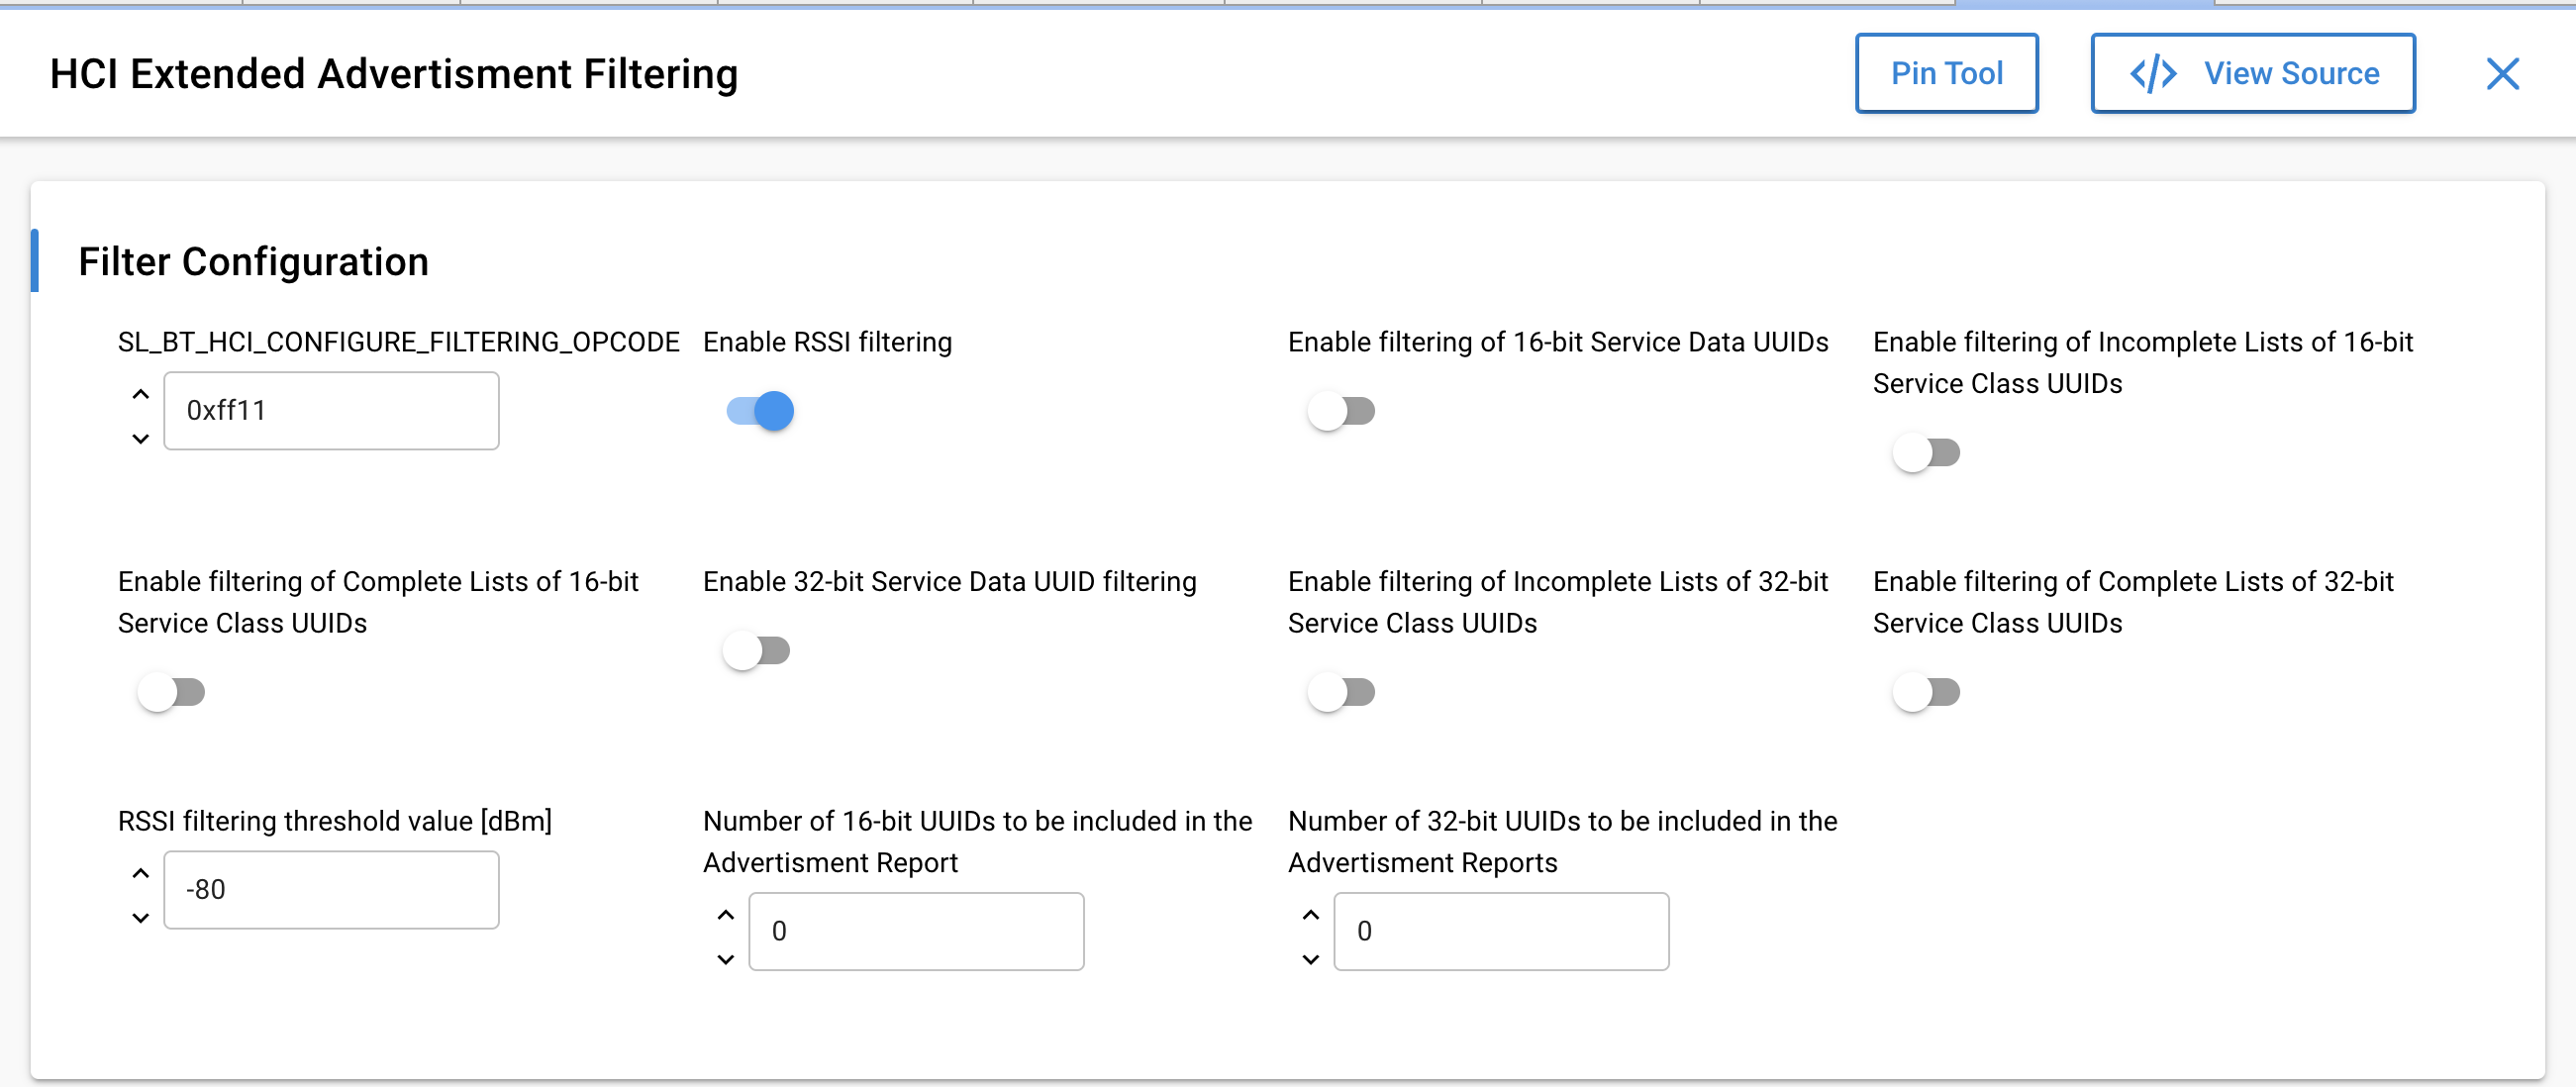Click the Pin Tool button
This screenshot has width=2576, height=1087.
tap(1946, 73)
